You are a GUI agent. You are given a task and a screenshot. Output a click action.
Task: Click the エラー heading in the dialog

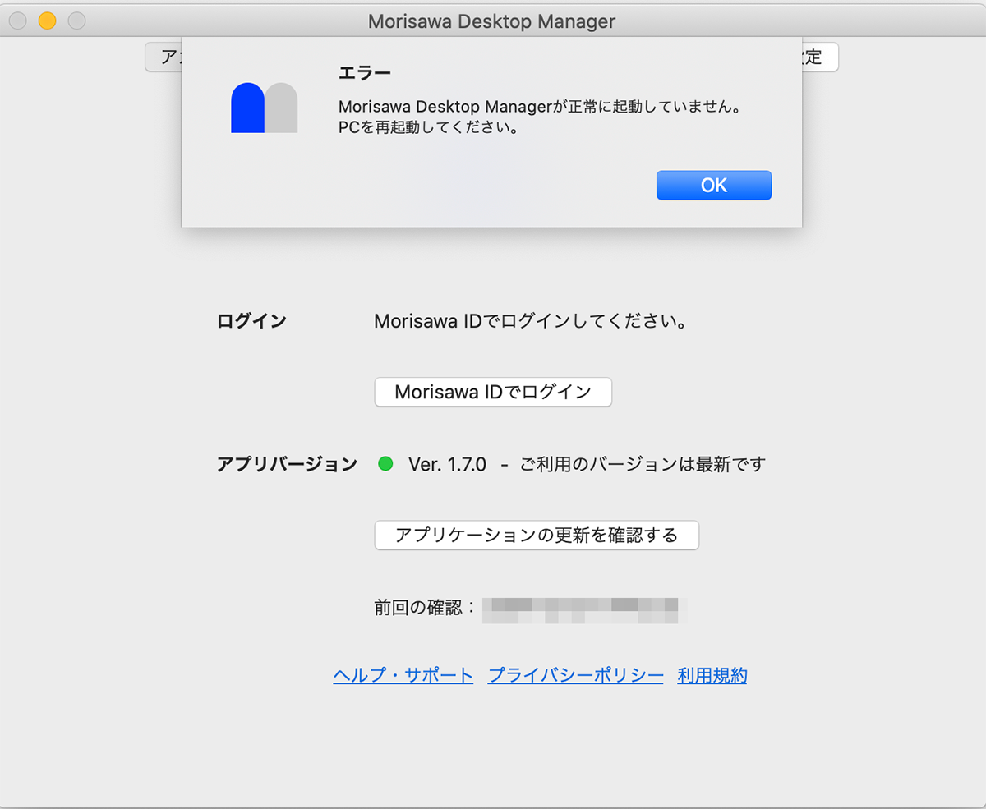365,73
